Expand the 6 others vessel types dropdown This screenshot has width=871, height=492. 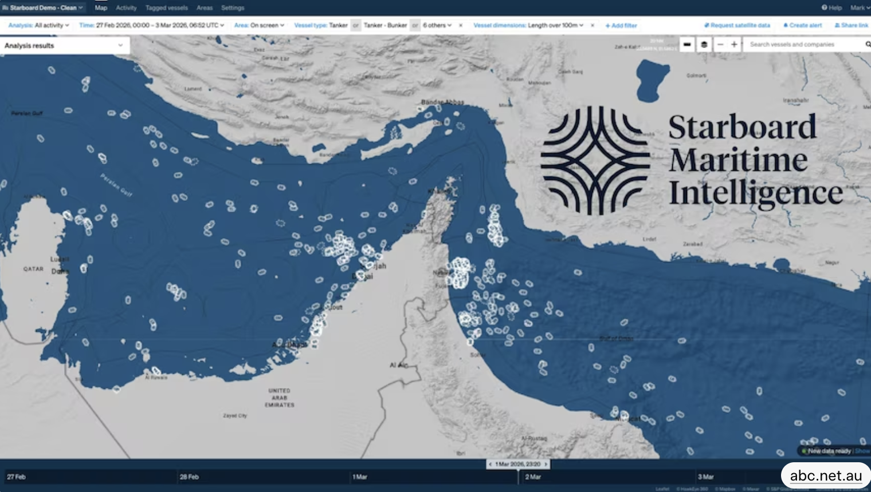(437, 25)
